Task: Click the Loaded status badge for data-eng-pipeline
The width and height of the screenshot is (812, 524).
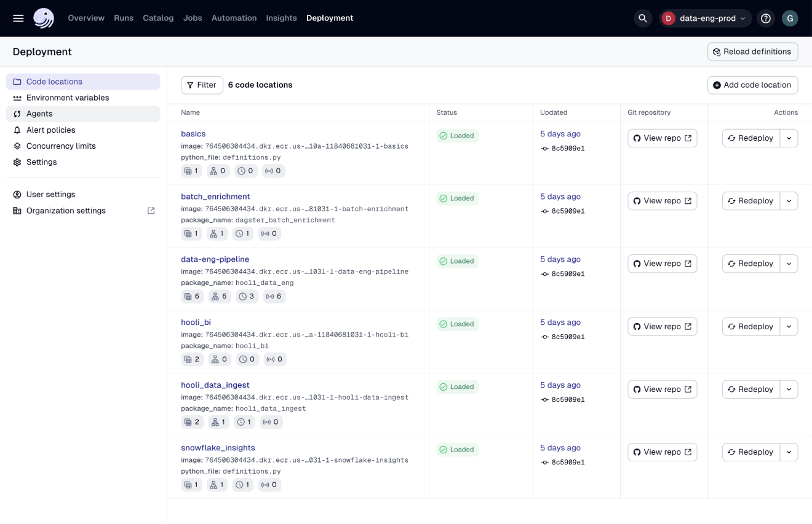Action: pyautogui.click(x=457, y=260)
